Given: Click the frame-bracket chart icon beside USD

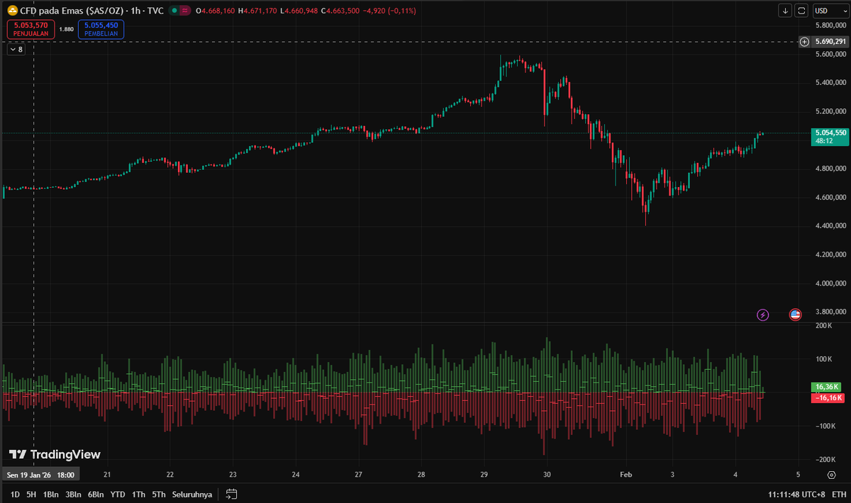Looking at the screenshot, I should [x=801, y=11].
